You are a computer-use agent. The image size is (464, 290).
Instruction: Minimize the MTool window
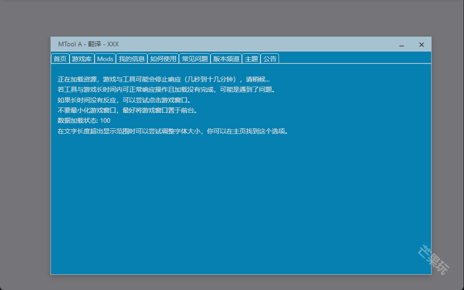click(401, 44)
